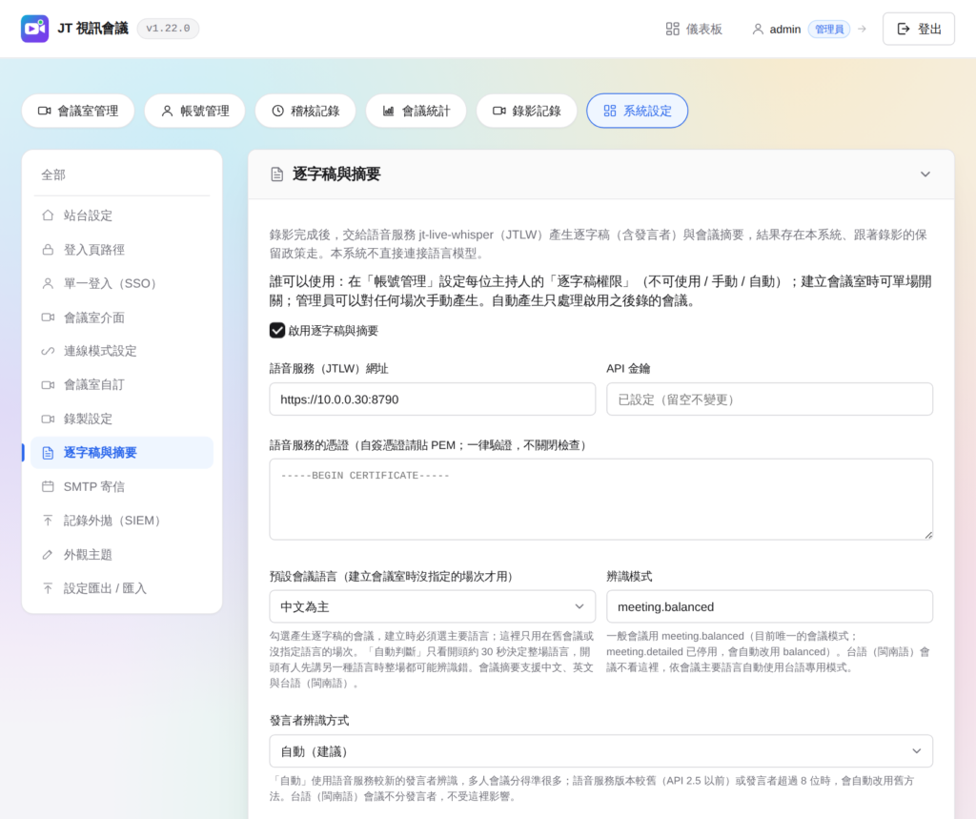The width and height of the screenshot is (976, 819).
Task: Open 單一登入（SSO） settings
Action: click(x=121, y=283)
